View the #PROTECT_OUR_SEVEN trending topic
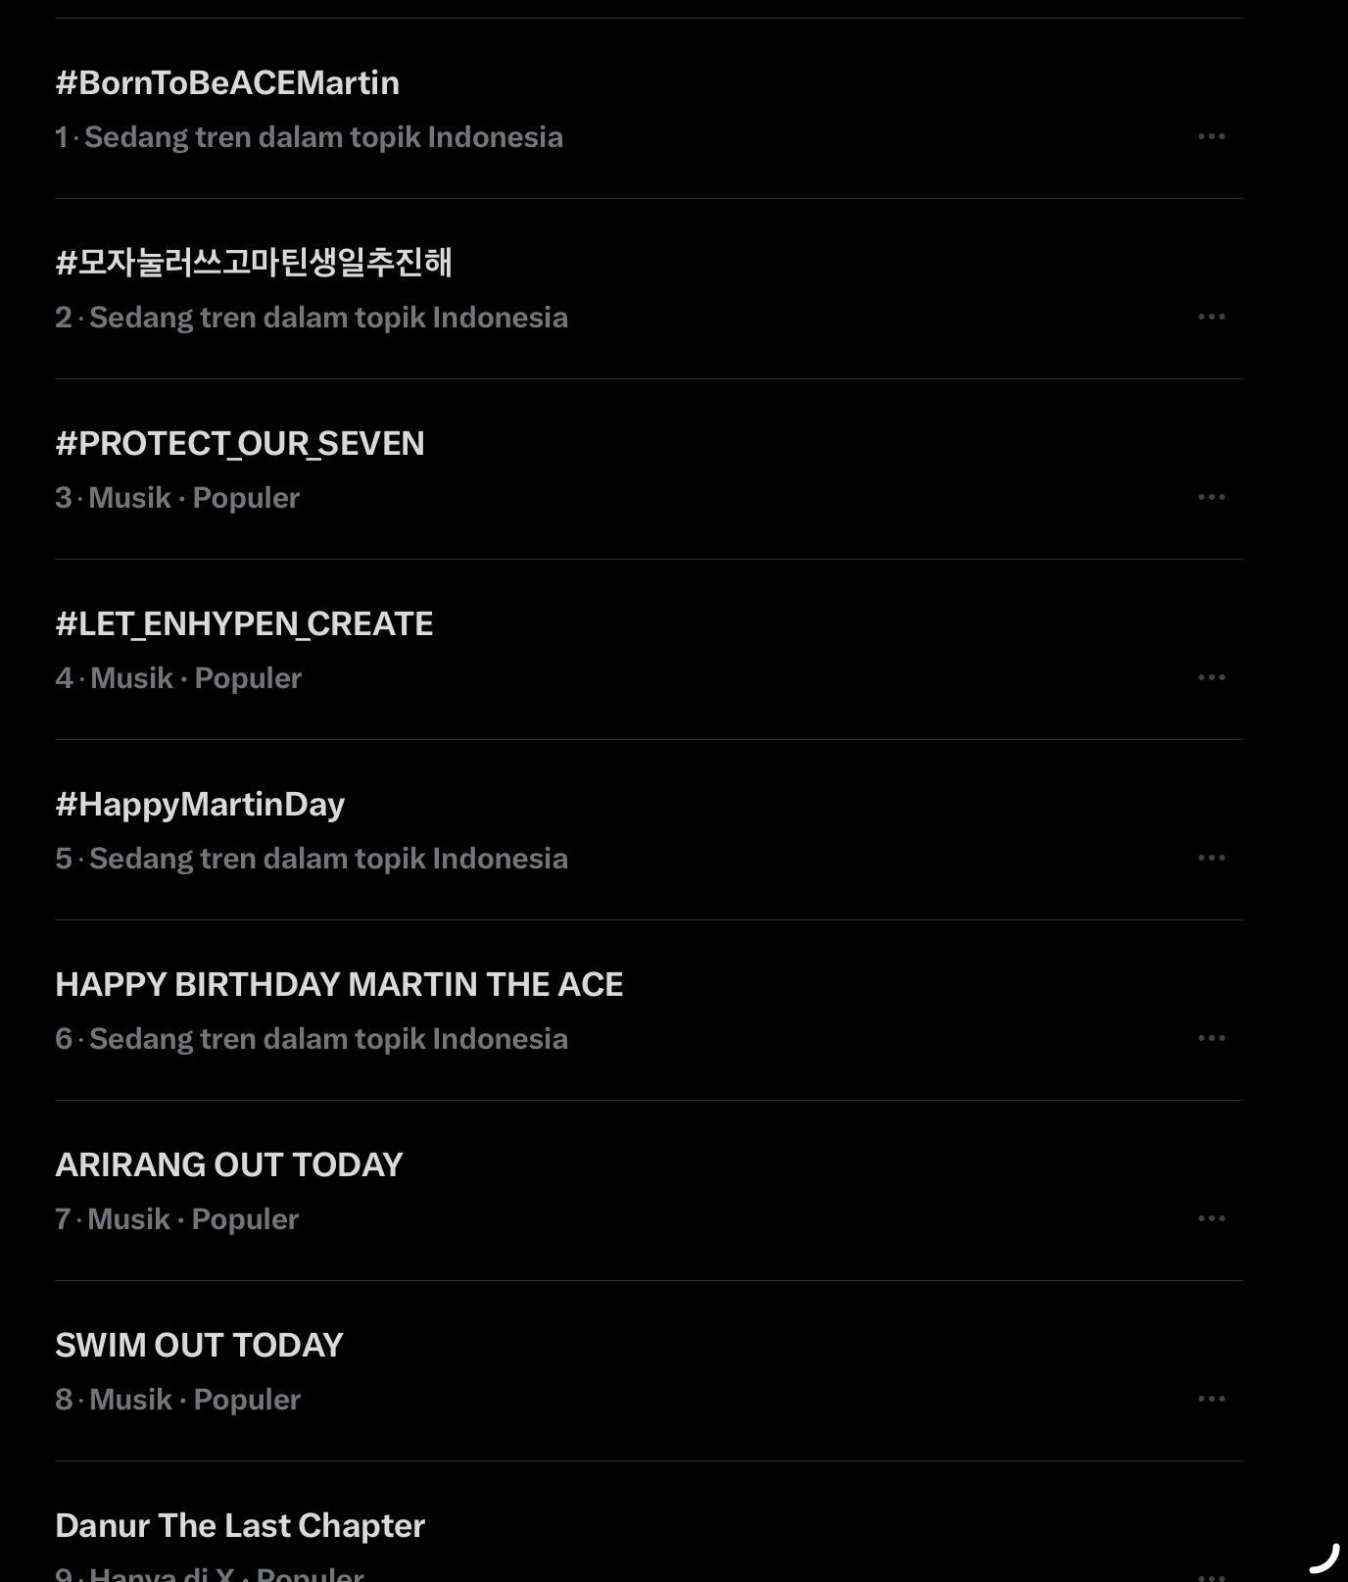This screenshot has height=1582, width=1348. pyautogui.click(x=240, y=444)
